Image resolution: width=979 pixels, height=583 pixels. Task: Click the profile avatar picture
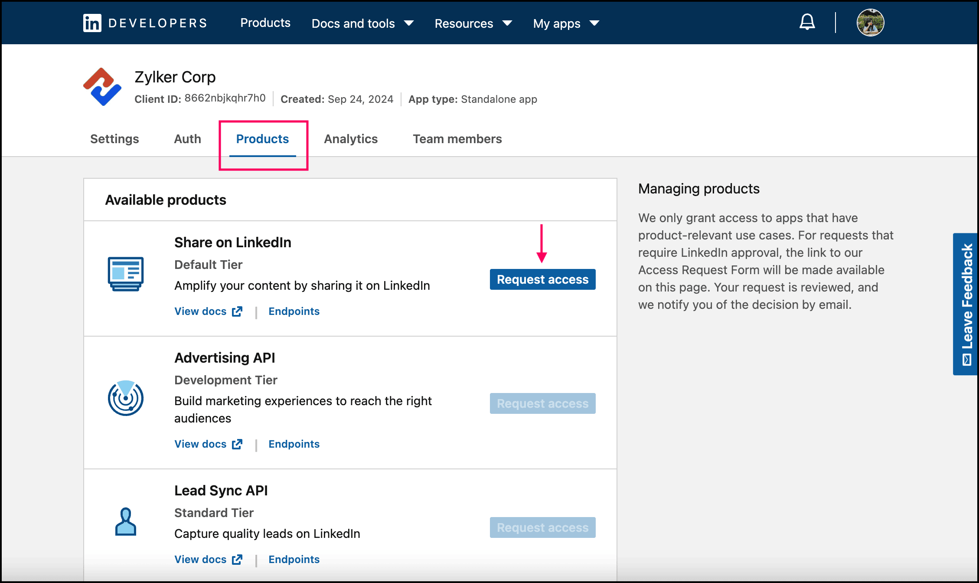coord(870,23)
